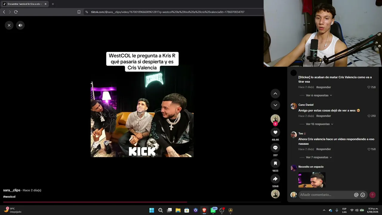
Task: Open the creator avatar above the like button
Action: 275,119
